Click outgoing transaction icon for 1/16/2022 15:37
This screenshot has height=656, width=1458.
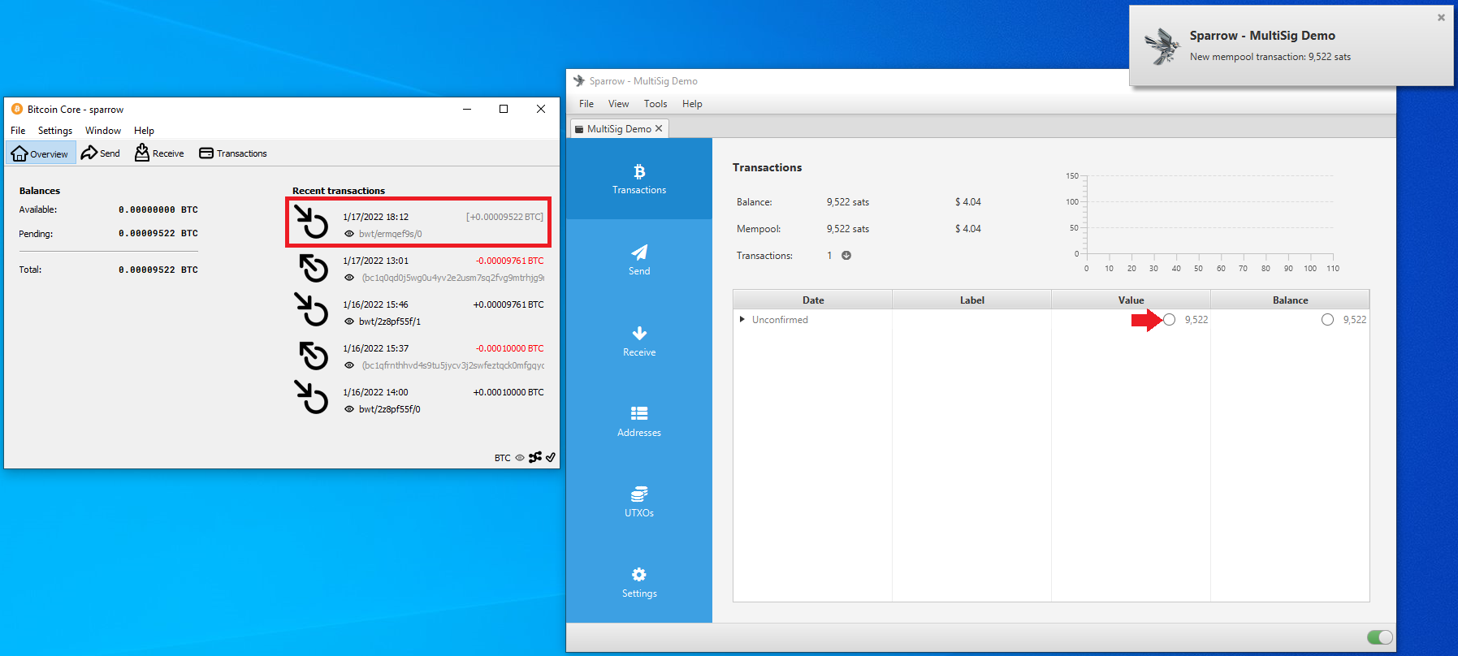[313, 355]
